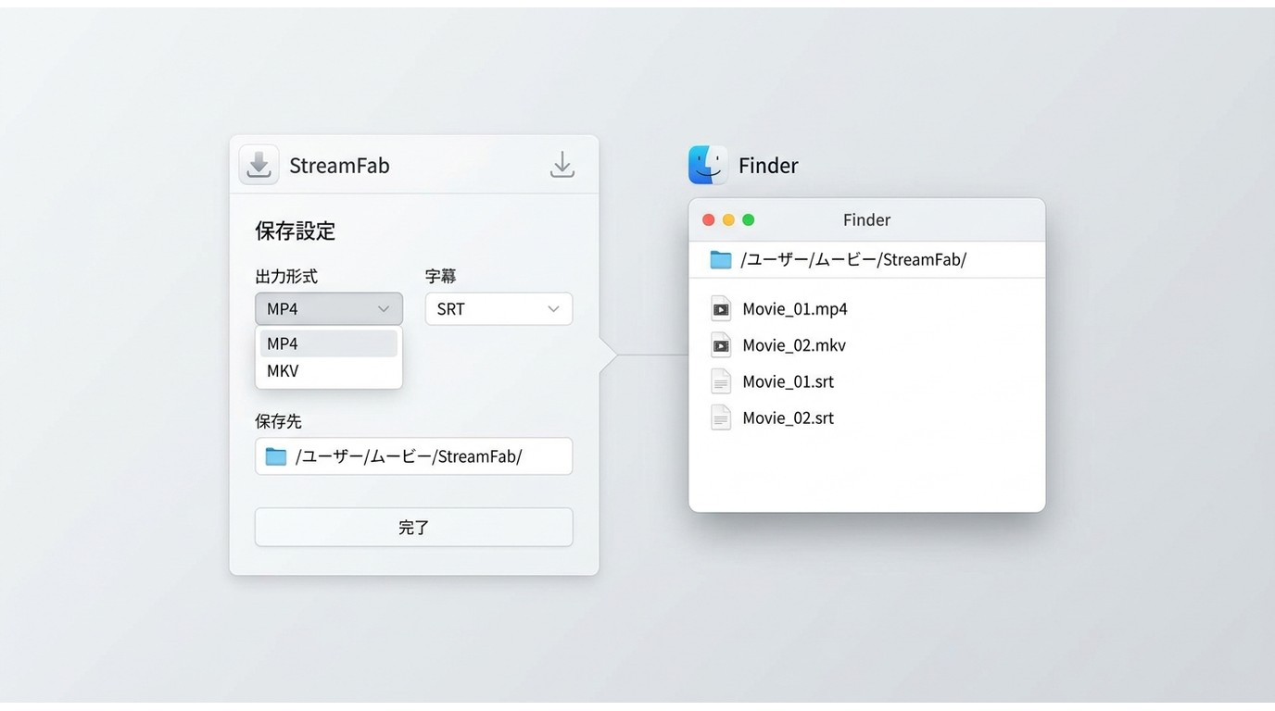Click the 保存設定 heading

coord(296,231)
